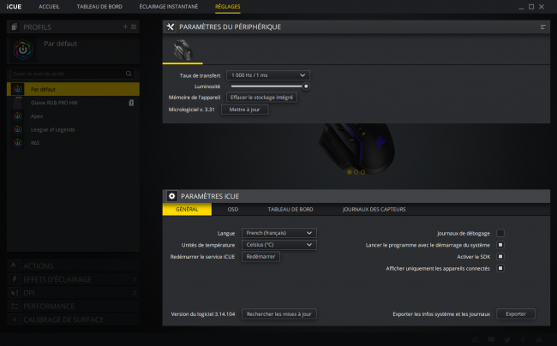The width and height of the screenshot is (557, 346).
Task: Click the Mettre à jour firmware button
Action: click(x=245, y=110)
